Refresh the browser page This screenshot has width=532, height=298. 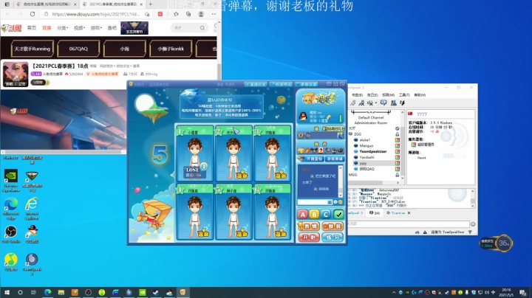(33, 14)
